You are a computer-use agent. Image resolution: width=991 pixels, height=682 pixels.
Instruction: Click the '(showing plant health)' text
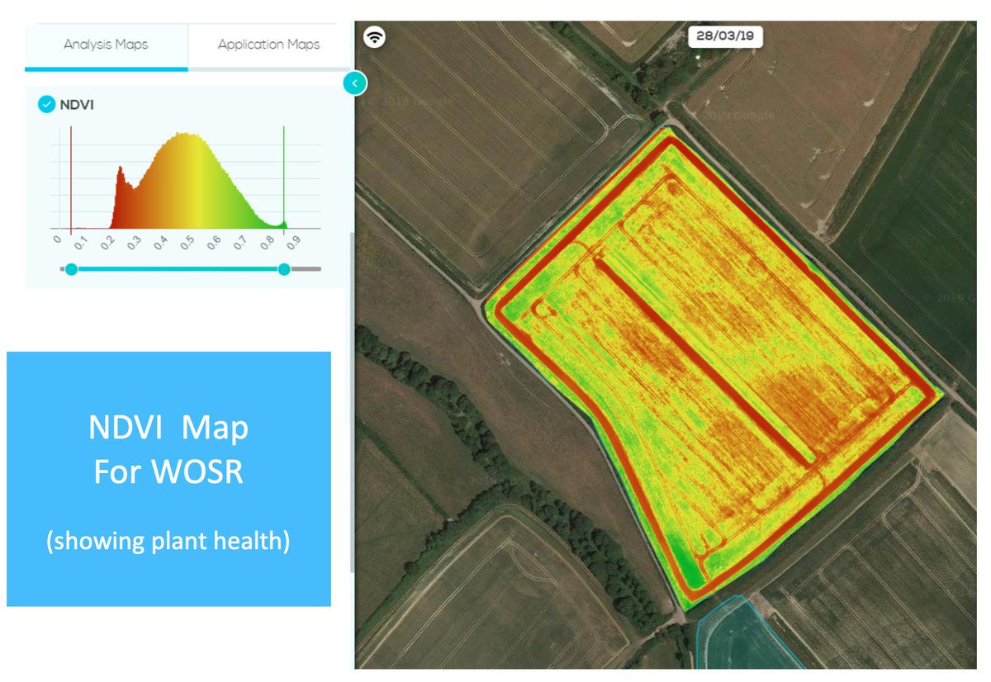(168, 542)
